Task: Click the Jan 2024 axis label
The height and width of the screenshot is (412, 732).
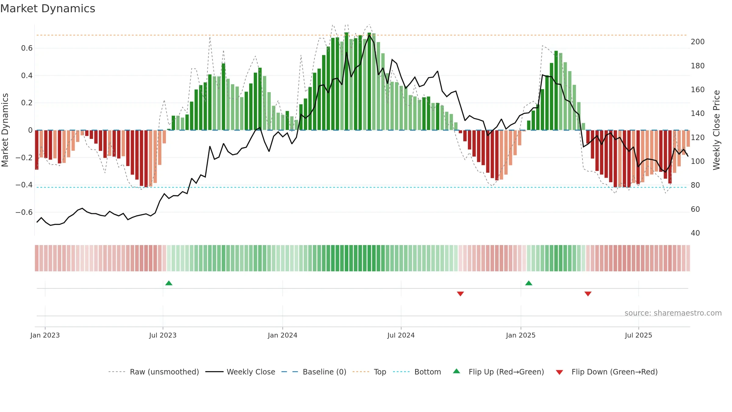Action: [x=283, y=335]
